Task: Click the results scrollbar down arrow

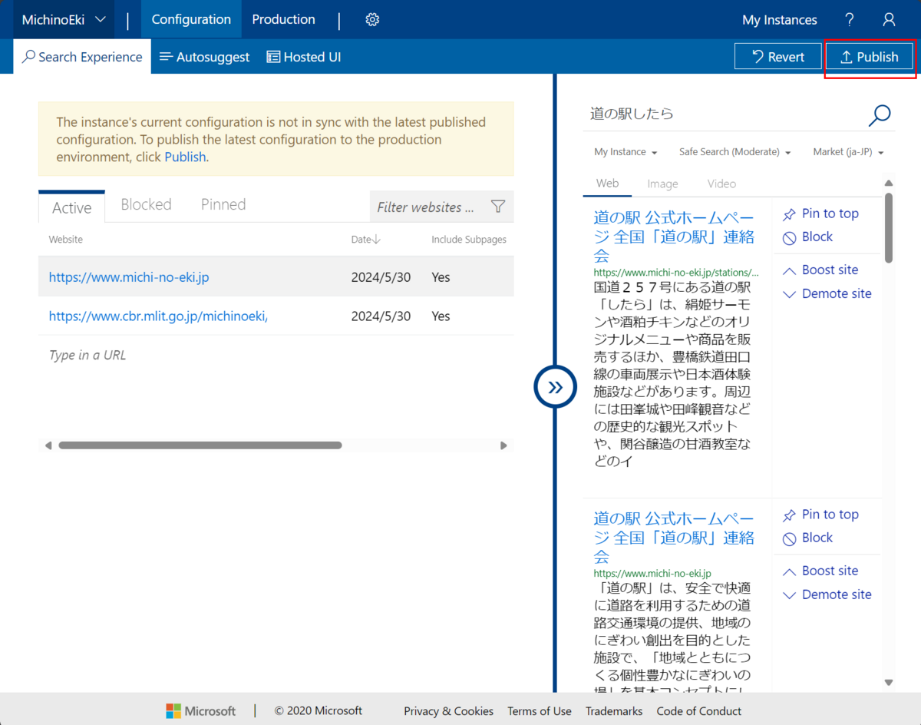Action: click(x=889, y=682)
